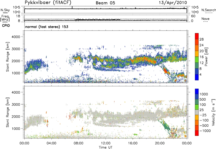Click the 'Time UT' axis title

pos(106,147)
